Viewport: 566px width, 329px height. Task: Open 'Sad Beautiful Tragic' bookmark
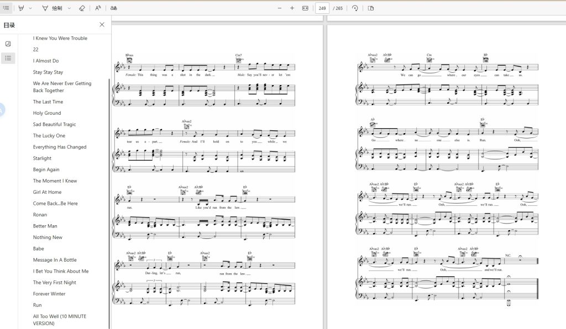pos(55,124)
